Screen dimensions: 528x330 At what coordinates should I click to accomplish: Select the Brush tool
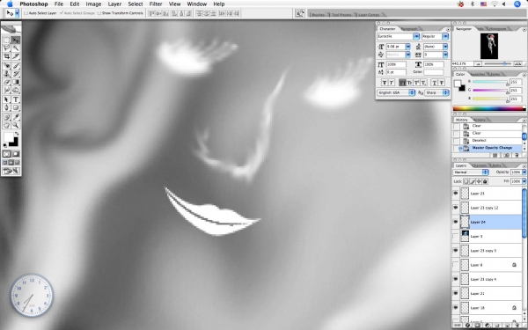pos(16,66)
